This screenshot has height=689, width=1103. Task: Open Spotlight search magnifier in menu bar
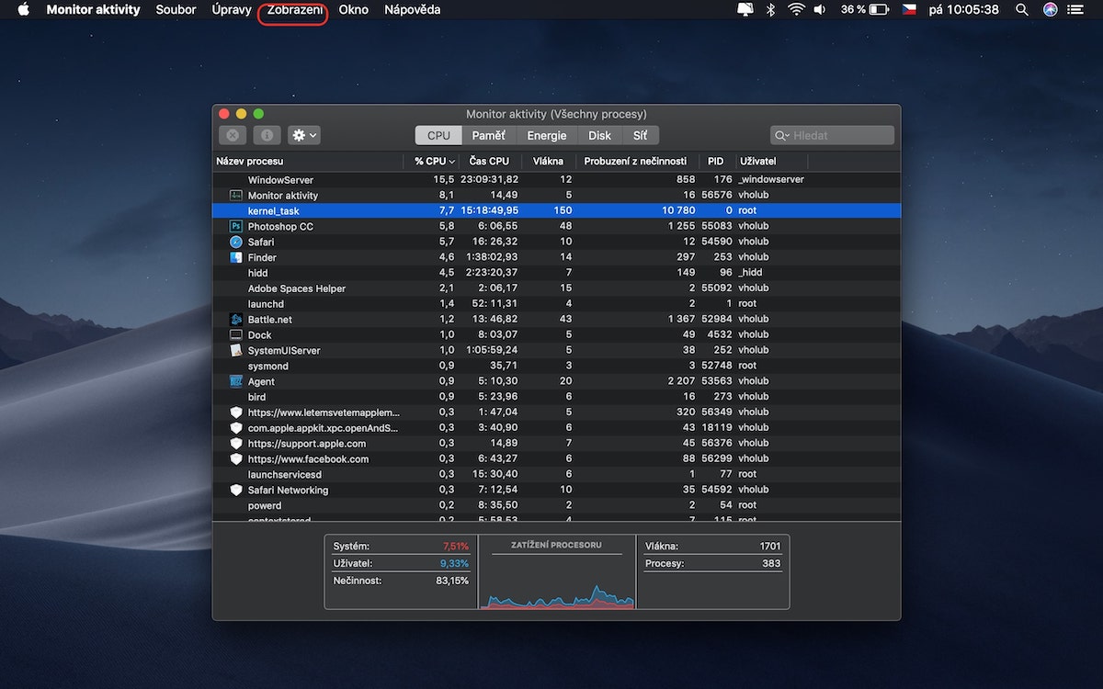pos(1021,10)
